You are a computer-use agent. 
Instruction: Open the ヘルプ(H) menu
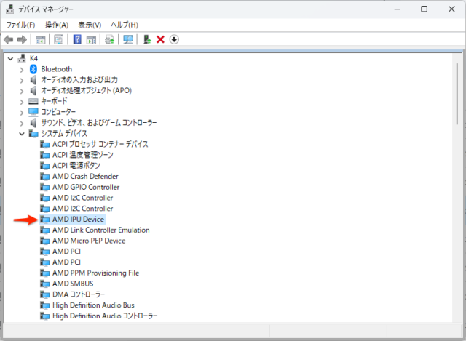coord(124,25)
